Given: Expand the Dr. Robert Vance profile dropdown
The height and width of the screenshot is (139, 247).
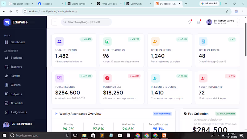Looking at the screenshot, I should [237, 22].
